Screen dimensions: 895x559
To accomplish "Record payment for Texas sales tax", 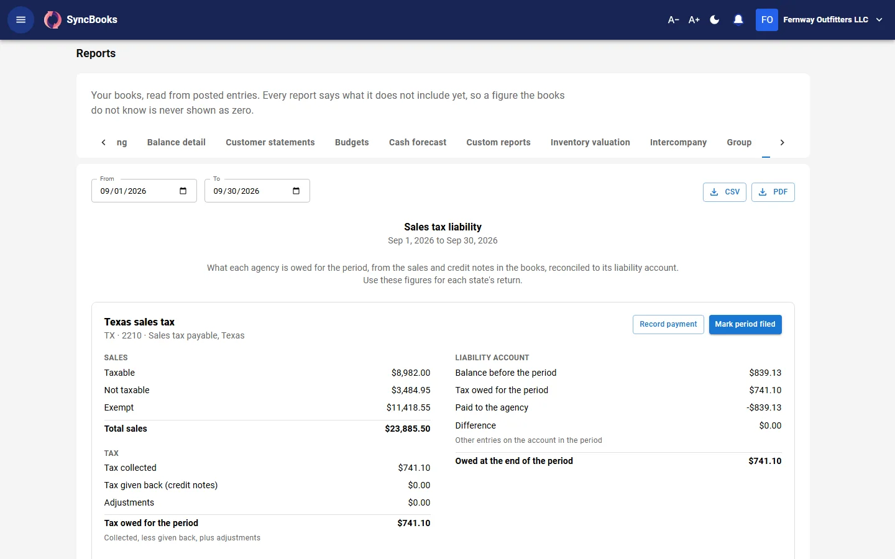I will click(668, 324).
